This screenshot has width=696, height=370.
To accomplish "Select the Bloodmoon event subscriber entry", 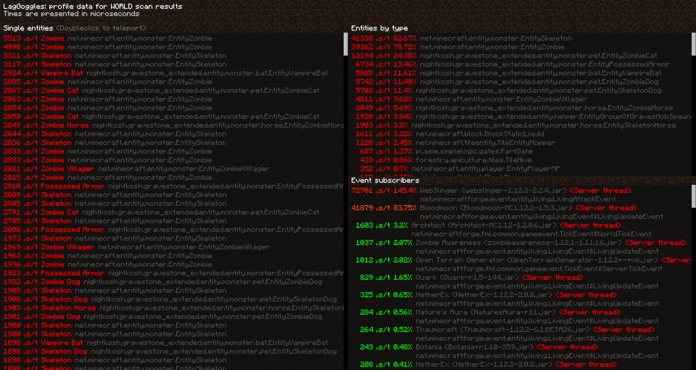I will click(507, 212).
